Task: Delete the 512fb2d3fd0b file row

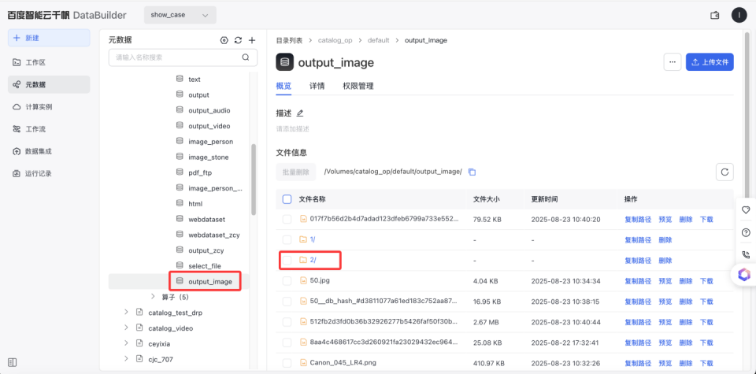Action: click(686, 321)
